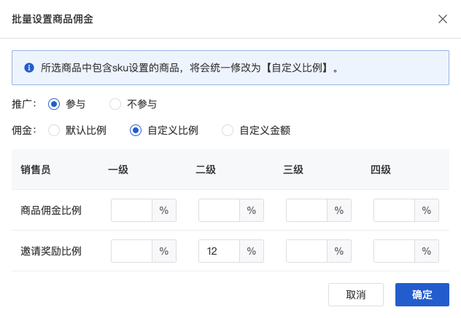Click the 销售员 column header
461x318 pixels.
36,170
